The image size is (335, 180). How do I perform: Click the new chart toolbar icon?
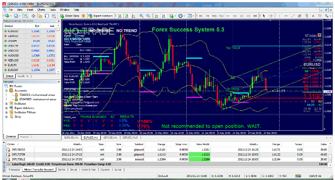coord(7,16)
